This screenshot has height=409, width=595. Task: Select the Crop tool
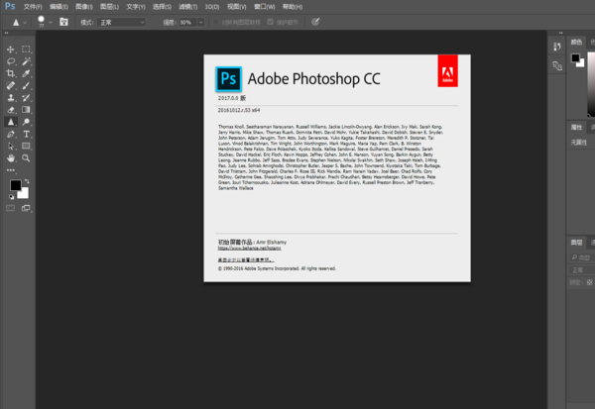point(11,73)
